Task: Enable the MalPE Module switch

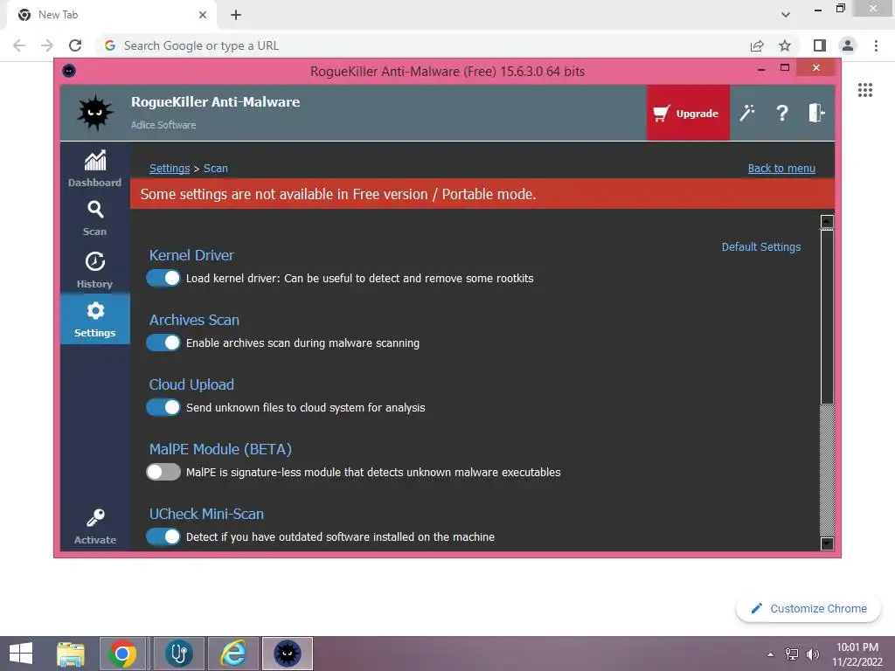Action: click(x=163, y=472)
